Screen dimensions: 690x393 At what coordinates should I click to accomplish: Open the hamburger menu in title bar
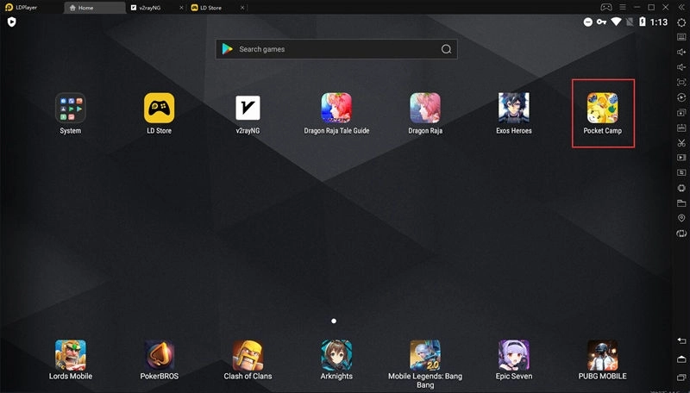(x=621, y=7)
